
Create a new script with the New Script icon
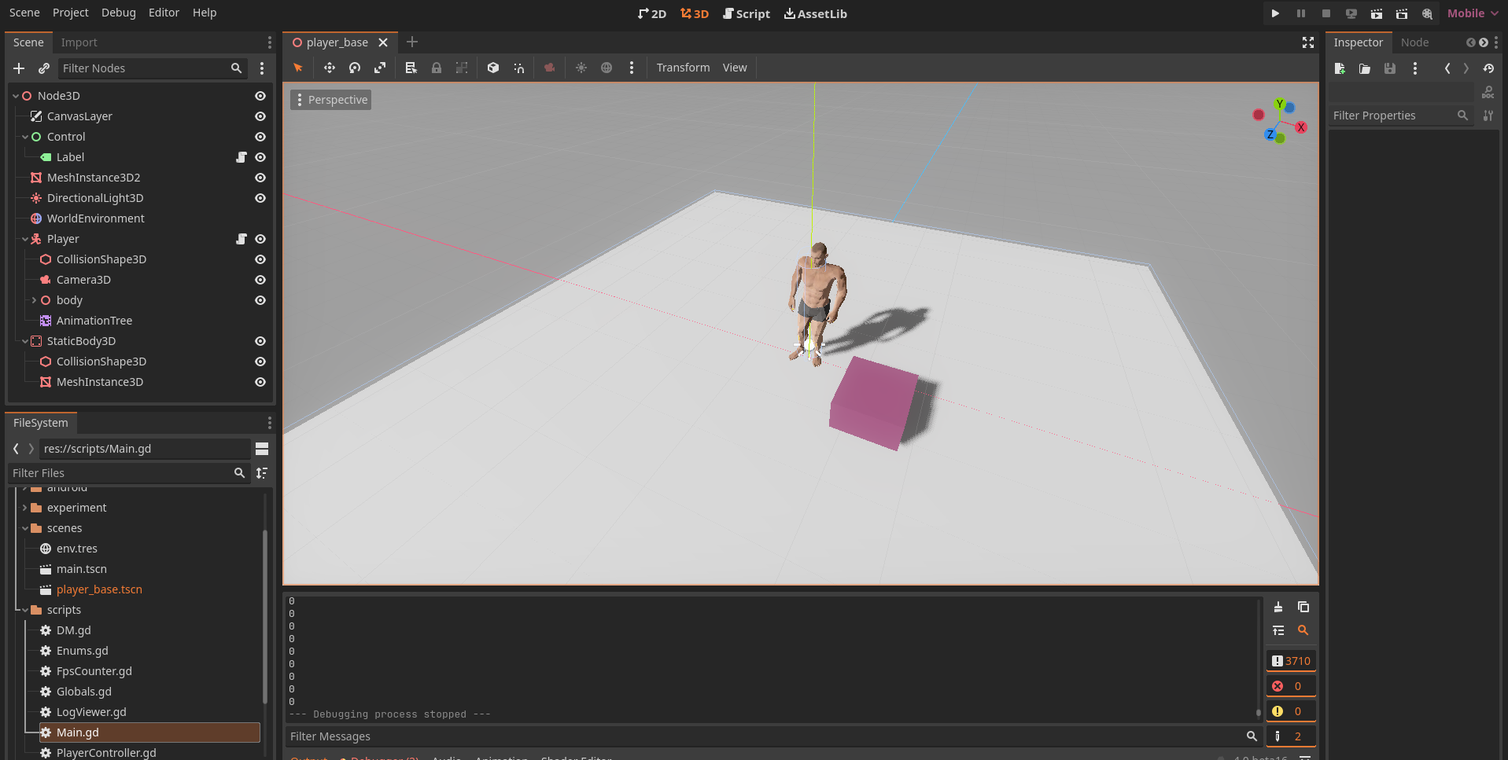pos(1339,68)
